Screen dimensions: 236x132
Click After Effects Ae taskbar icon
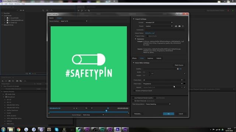tap(125, 129)
